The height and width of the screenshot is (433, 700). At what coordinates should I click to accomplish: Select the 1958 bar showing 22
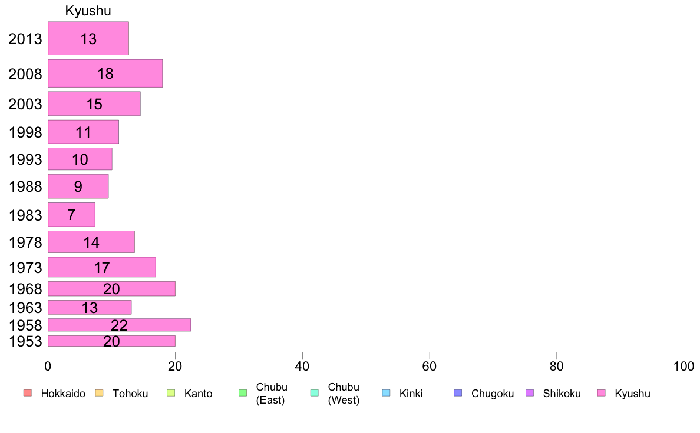pos(119,325)
